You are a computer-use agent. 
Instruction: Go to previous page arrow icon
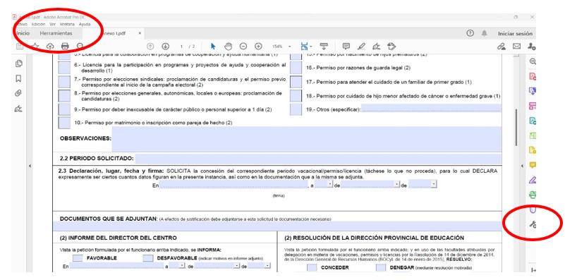click(x=151, y=46)
